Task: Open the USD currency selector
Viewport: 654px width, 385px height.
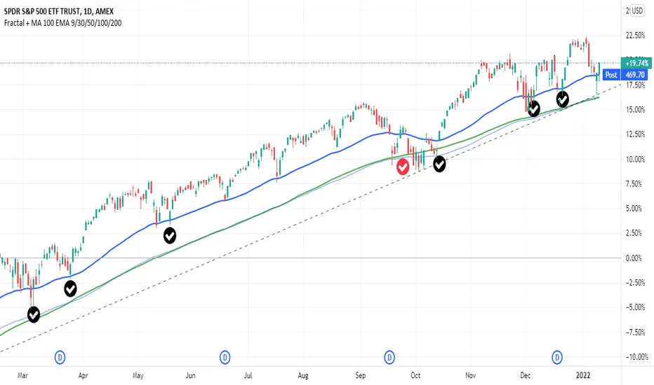Action: click(637, 10)
